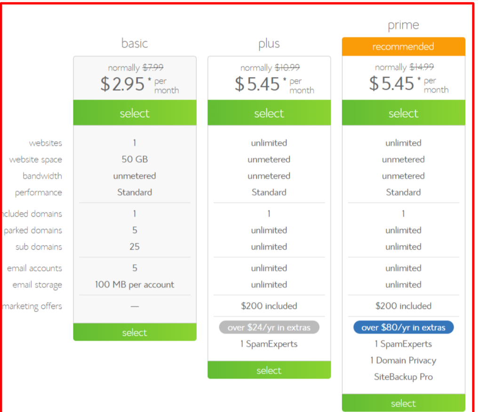Click '1 Domain Privacy' in prime extras

pyautogui.click(x=403, y=360)
